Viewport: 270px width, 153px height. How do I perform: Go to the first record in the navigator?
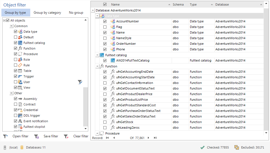(107, 138)
